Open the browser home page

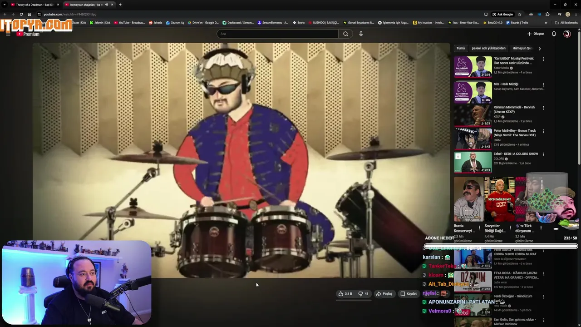pyautogui.click(x=30, y=14)
